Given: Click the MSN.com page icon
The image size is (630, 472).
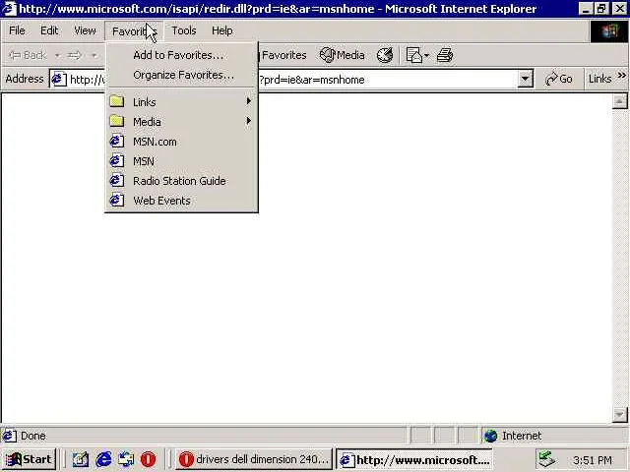Looking at the screenshot, I should pos(116,142).
